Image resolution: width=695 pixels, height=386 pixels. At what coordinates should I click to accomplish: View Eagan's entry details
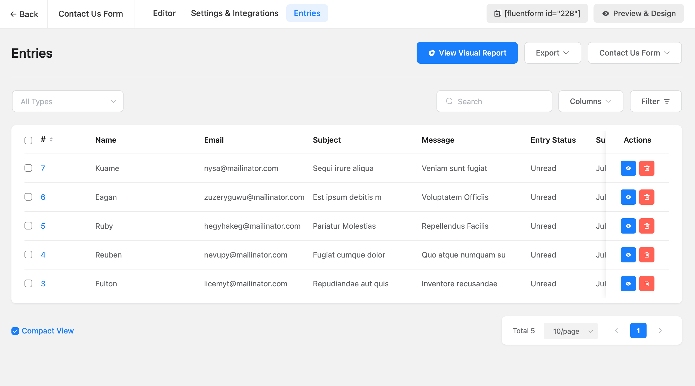(x=628, y=197)
